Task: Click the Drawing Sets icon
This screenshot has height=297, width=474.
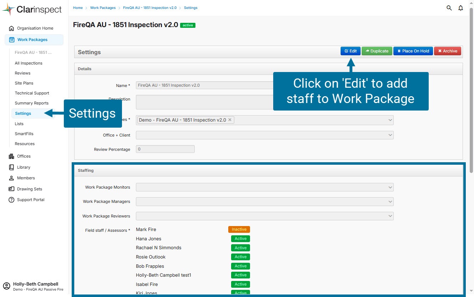Action: [x=11, y=189]
